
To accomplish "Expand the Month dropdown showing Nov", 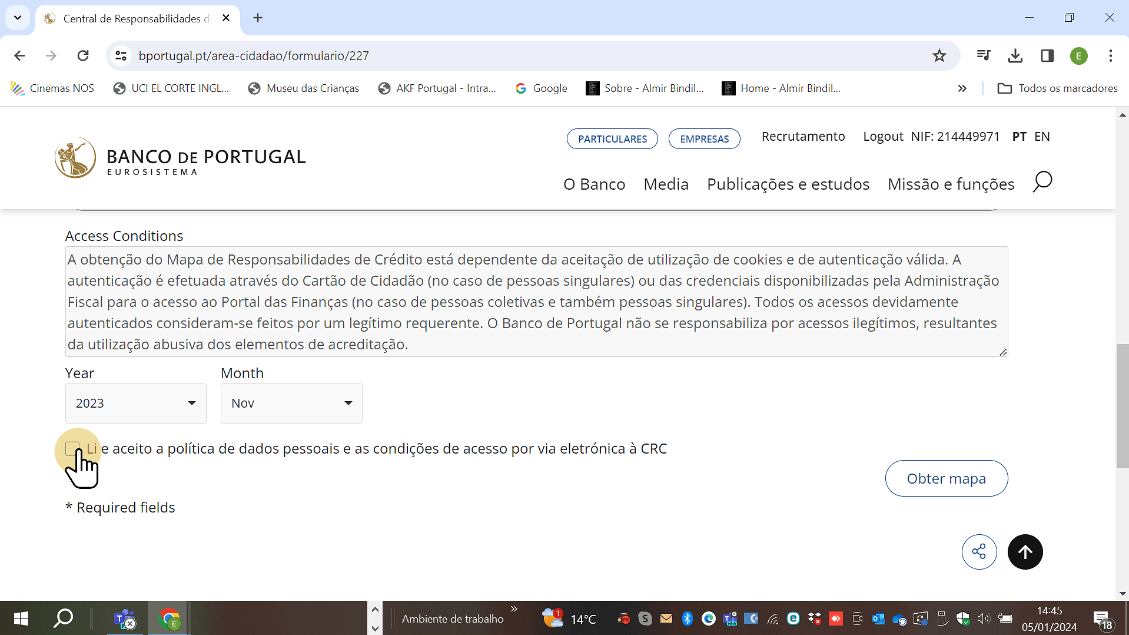I will click(x=291, y=404).
